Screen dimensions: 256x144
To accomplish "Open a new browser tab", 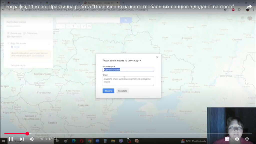I will (123, 3).
